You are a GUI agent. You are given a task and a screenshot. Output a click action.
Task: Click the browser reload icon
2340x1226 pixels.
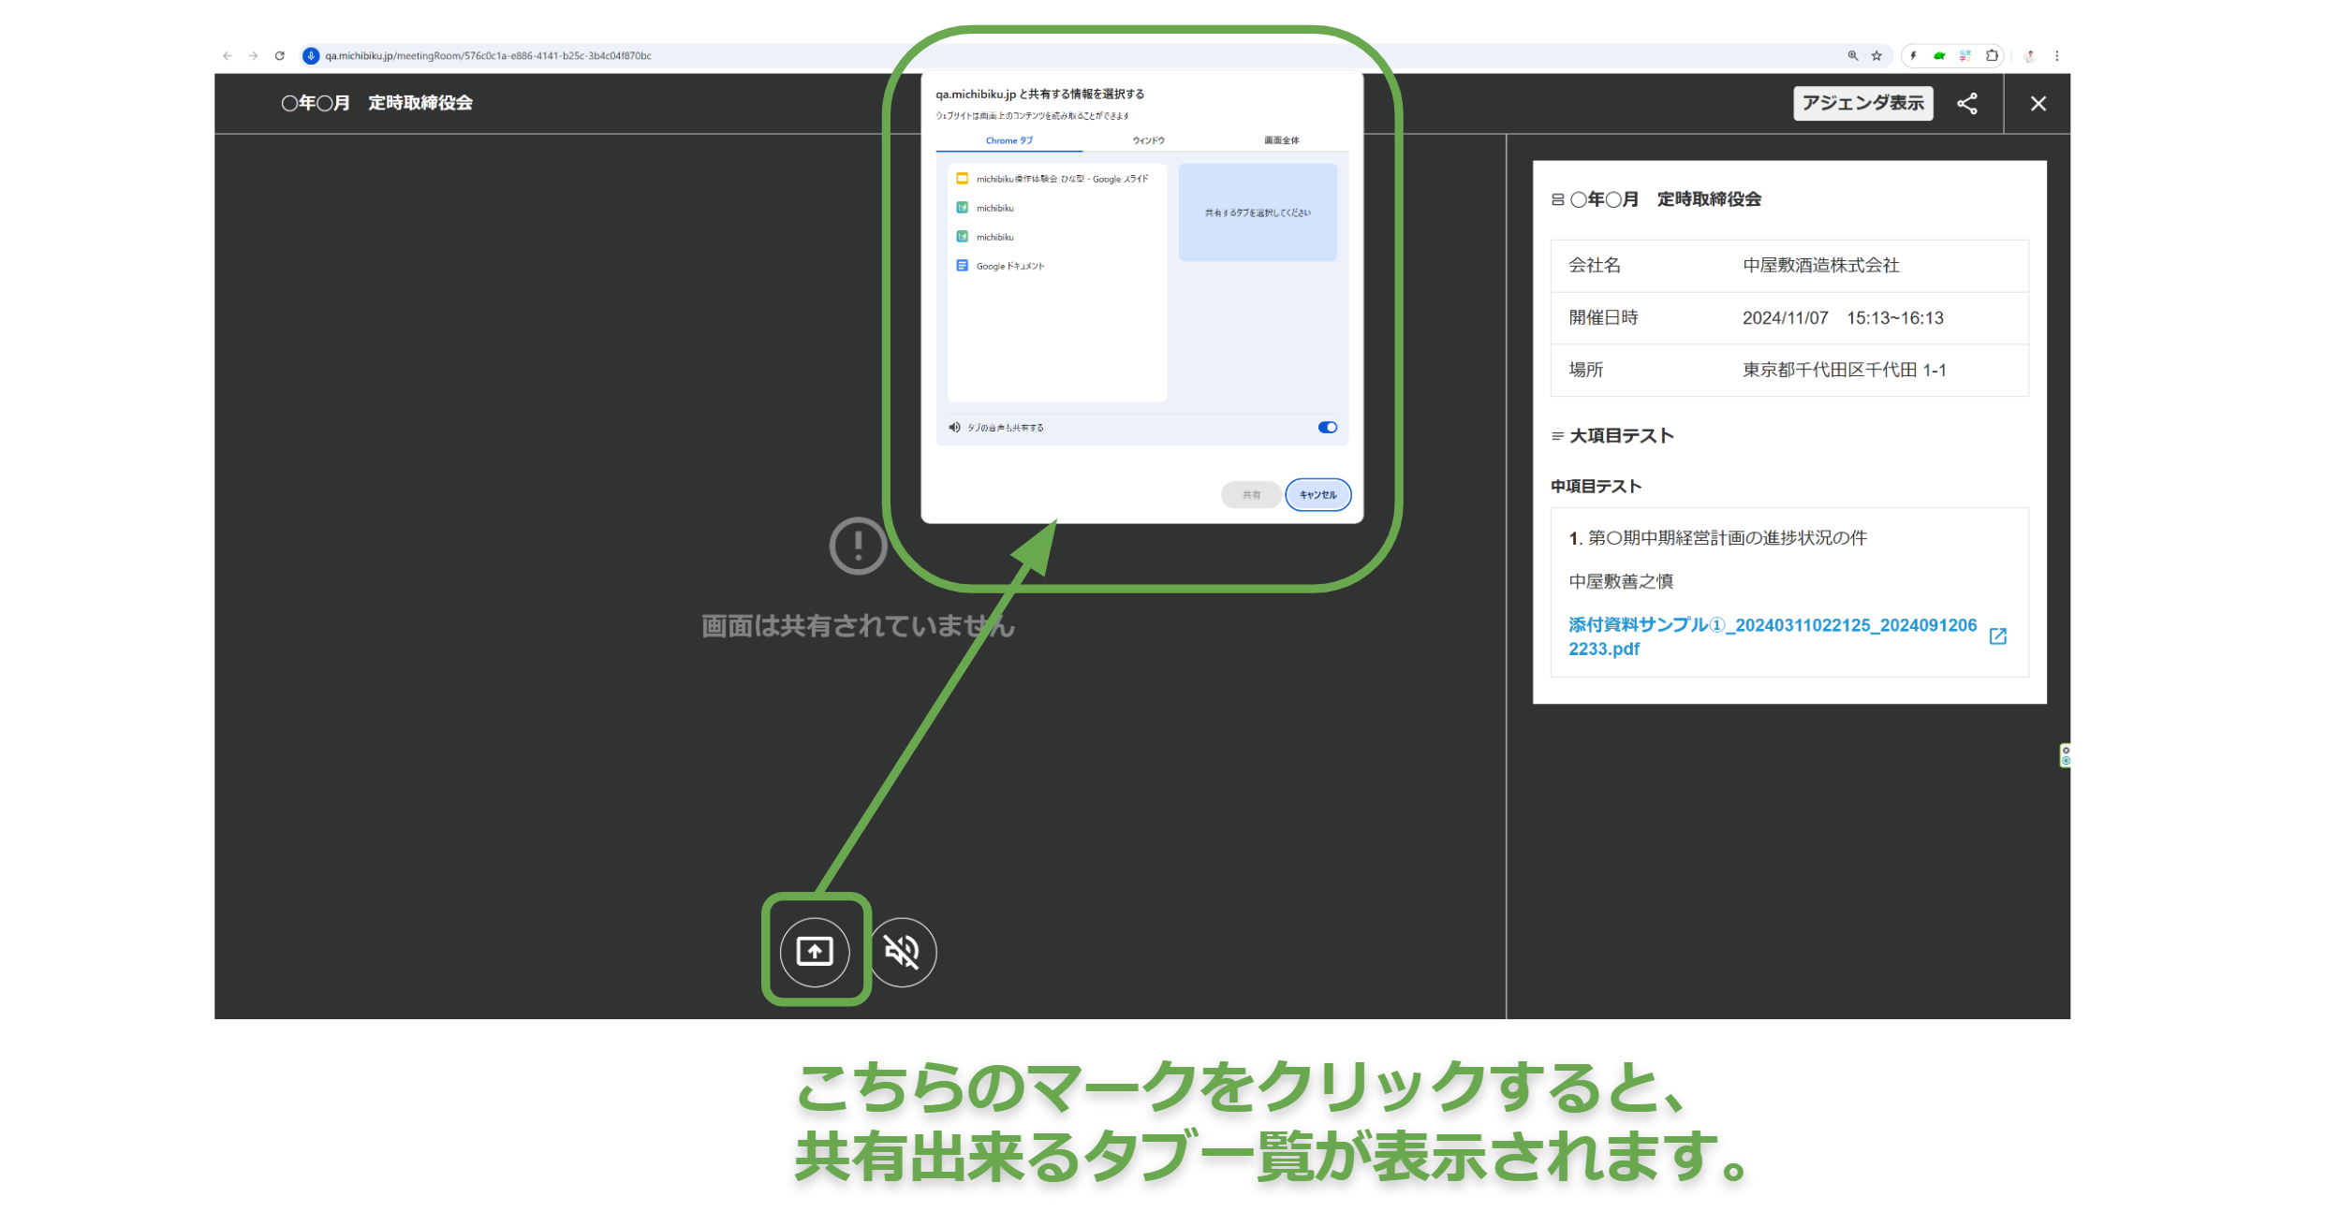(x=279, y=56)
